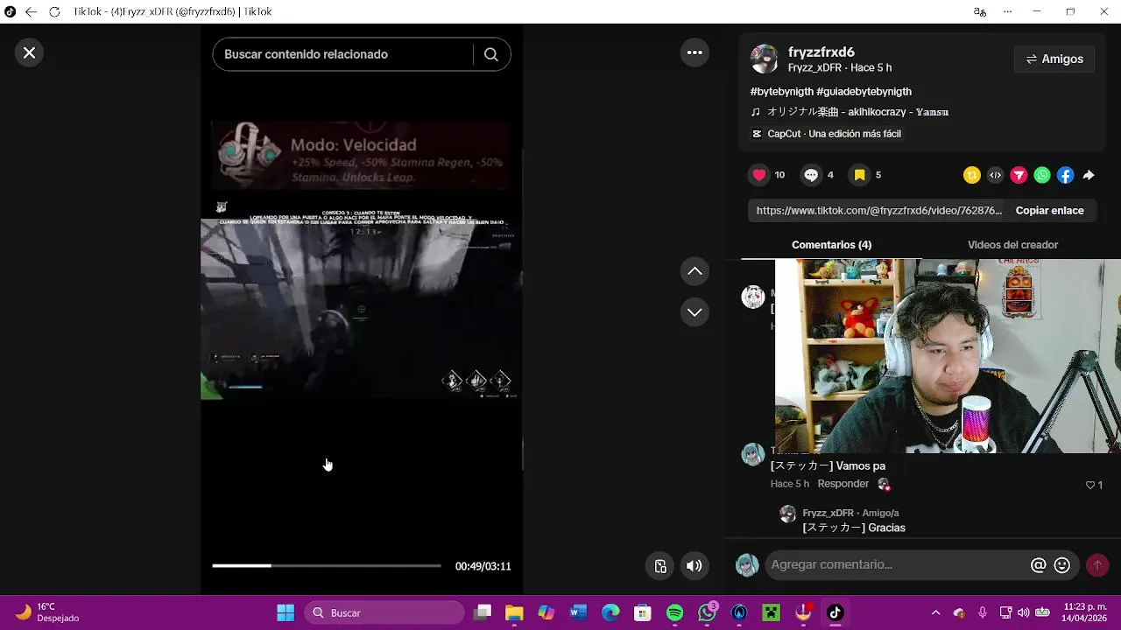The height and width of the screenshot is (630, 1121).
Task: Open the #guiadebytebynigth hashtag
Action: click(x=864, y=91)
